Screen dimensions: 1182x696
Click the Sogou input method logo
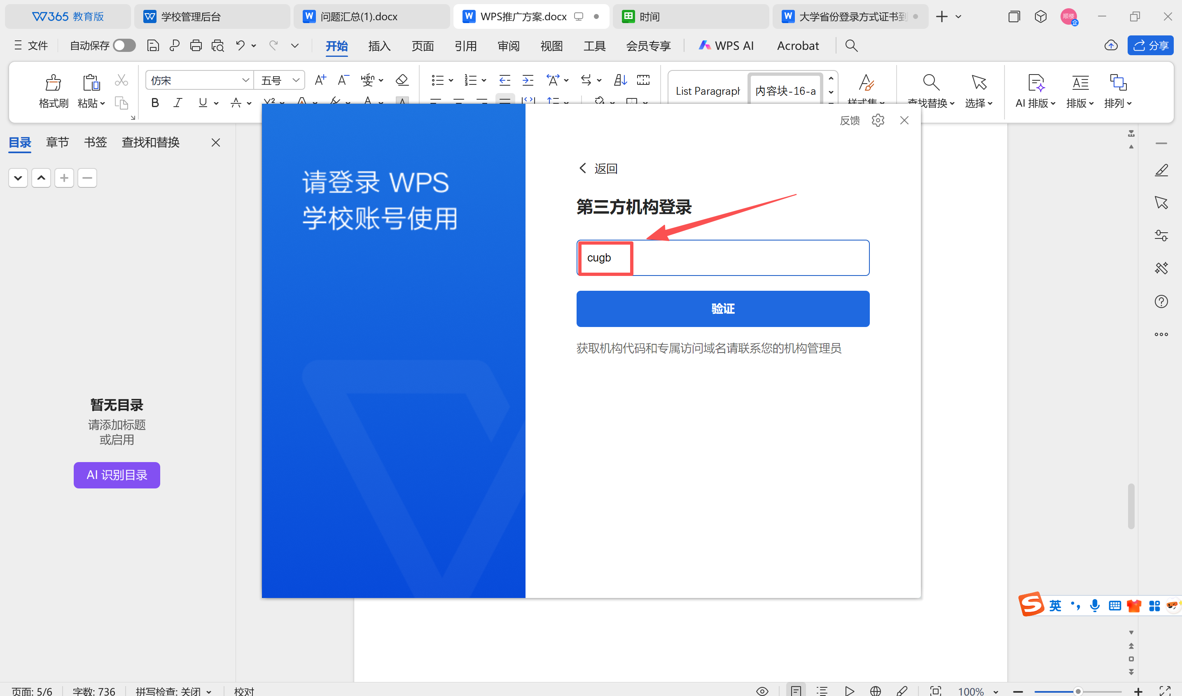click(x=1031, y=604)
